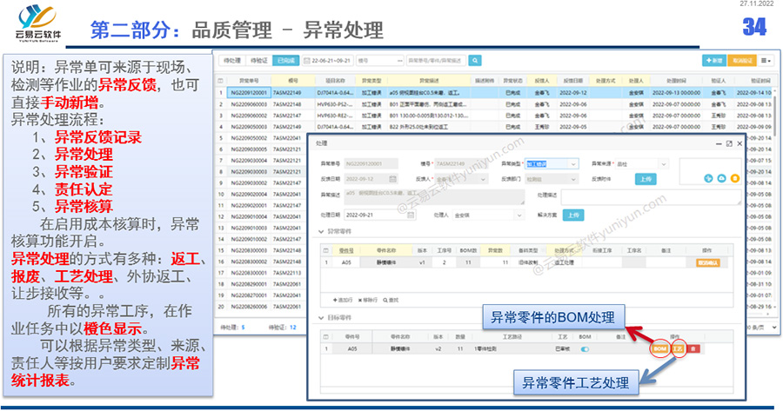Sort by 异常类型 column header
Image resolution: width=783 pixels, height=411 pixels.
tap(371, 80)
